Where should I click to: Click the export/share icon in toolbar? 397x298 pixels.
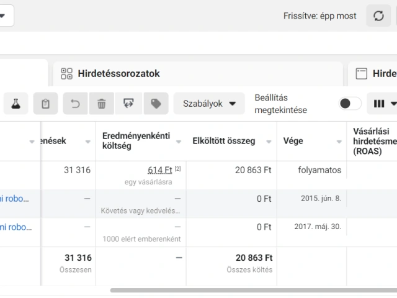(128, 104)
